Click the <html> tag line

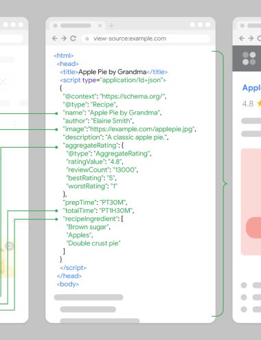tap(64, 56)
